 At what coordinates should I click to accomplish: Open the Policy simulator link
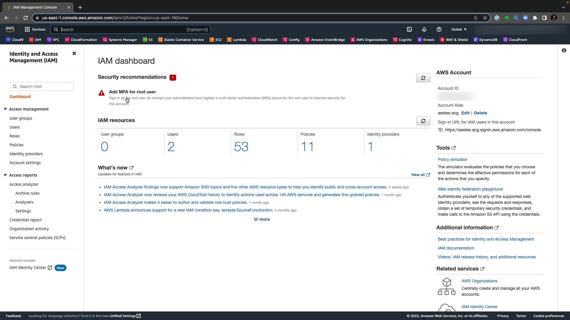(452, 159)
